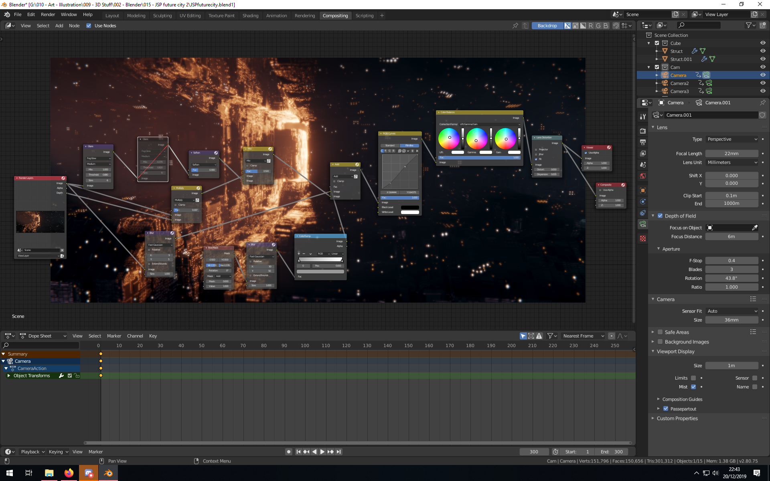Click the F-Stop value slider field

click(731, 261)
